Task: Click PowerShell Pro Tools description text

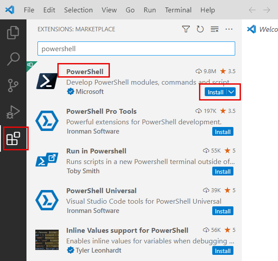Action: click(144, 122)
